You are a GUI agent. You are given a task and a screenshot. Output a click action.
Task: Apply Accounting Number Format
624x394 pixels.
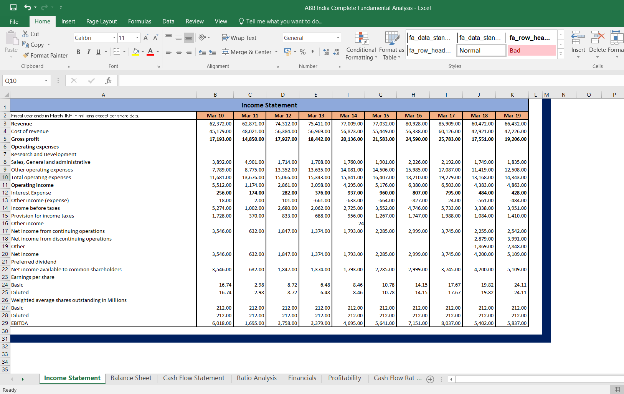click(x=287, y=51)
